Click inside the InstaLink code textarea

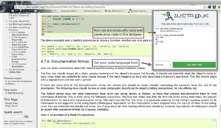(185, 43)
